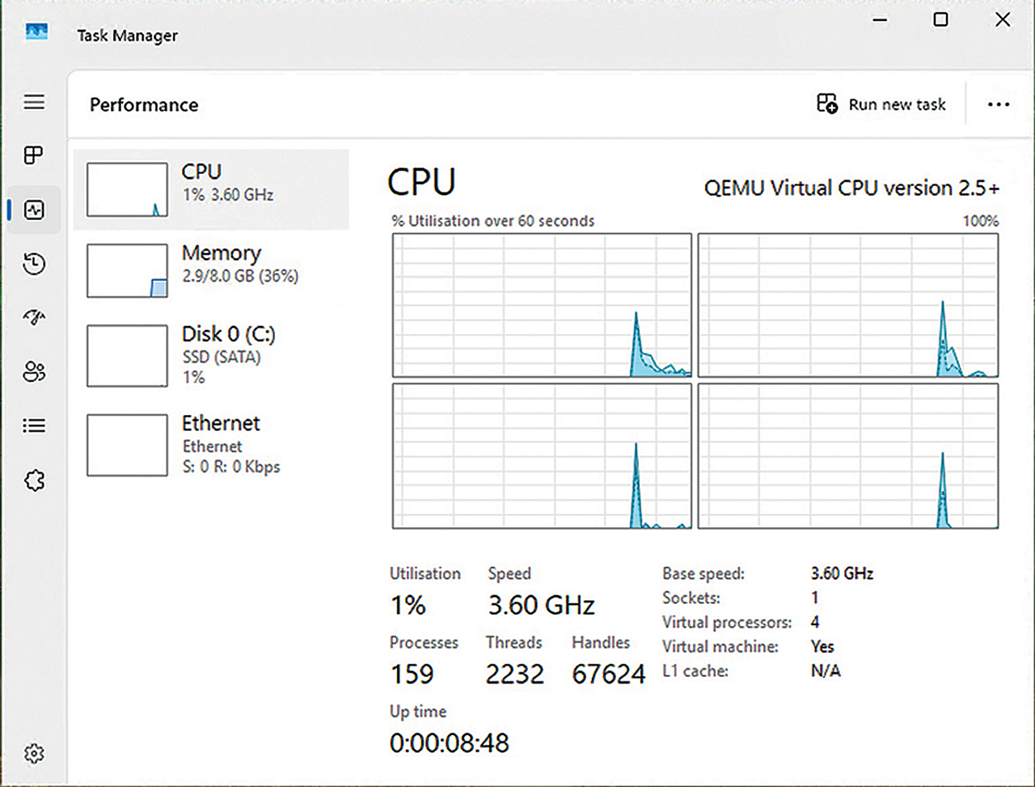This screenshot has height=787, width=1035.
Task: Go to the Processes page icon
Action: pyautogui.click(x=34, y=155)
